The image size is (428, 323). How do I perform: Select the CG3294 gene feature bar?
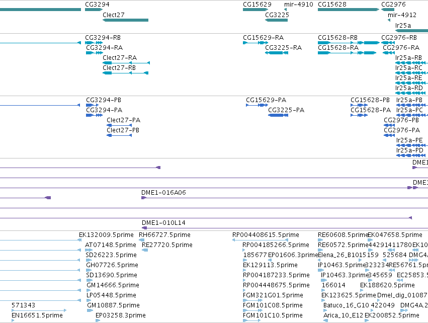(x=94, y=10)
